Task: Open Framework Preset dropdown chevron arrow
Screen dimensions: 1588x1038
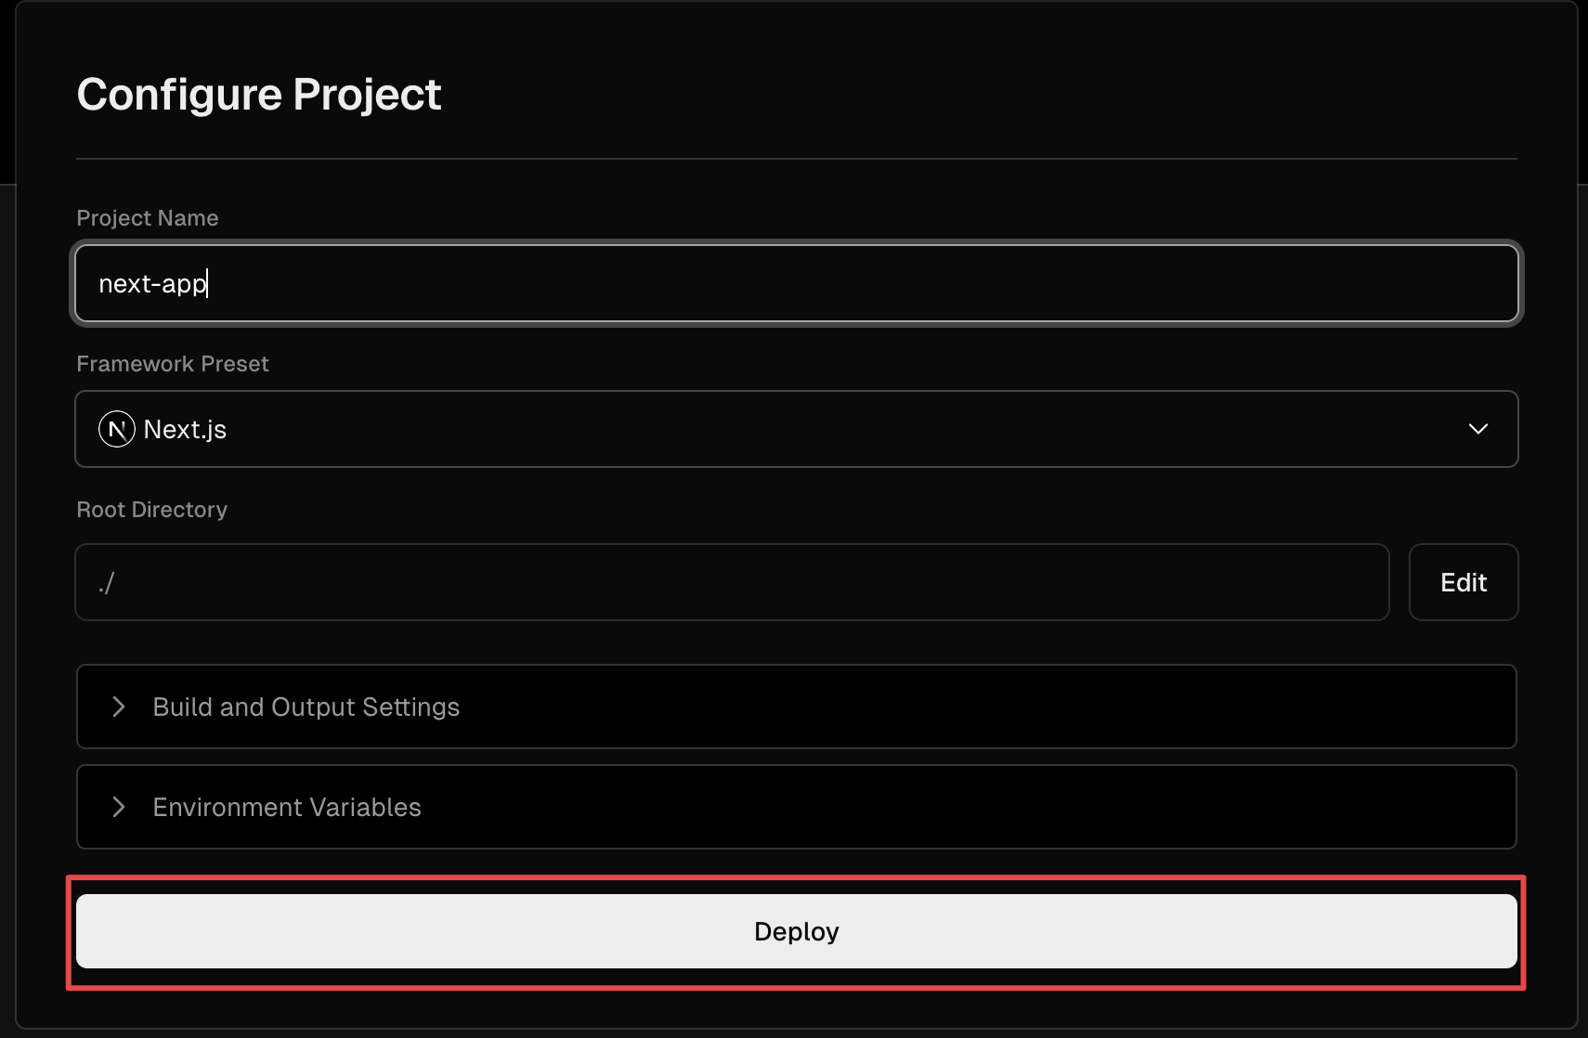Action: point(1478,429)
